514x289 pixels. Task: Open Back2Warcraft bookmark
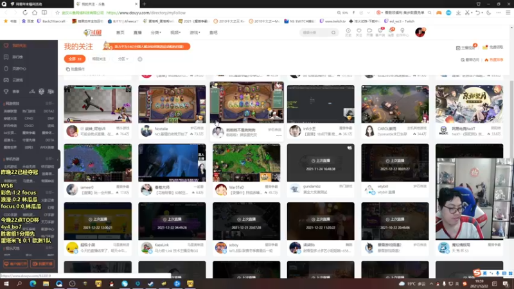[x=51, y=21]
